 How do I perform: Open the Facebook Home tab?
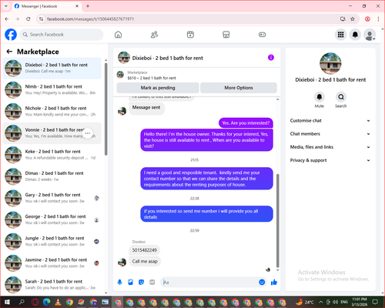tap(118, 35)
